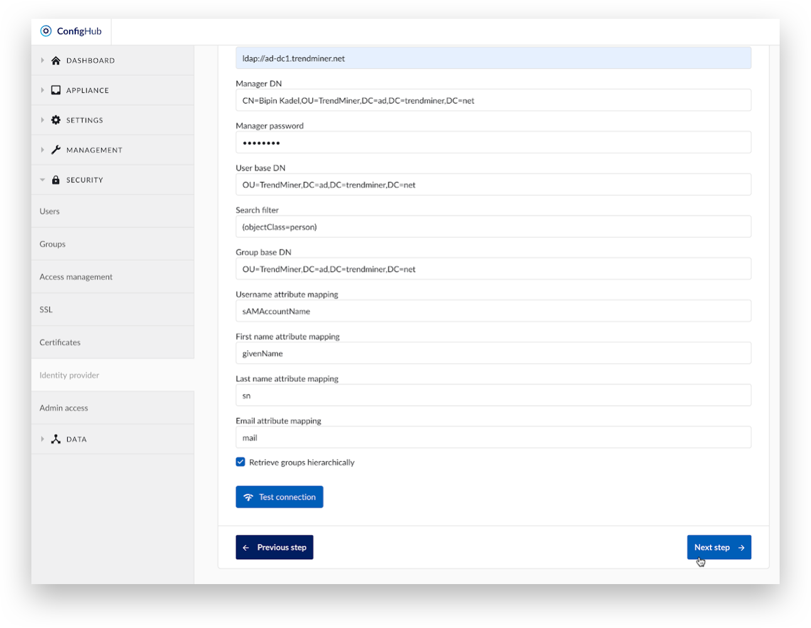Click the DATA menu label

click(x=77, y=440)
